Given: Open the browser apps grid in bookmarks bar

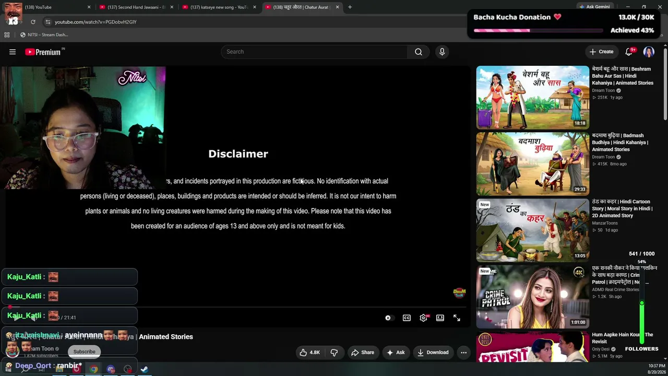Looking at the screenshot, I should pyautogui.click(x=7, y=35).
